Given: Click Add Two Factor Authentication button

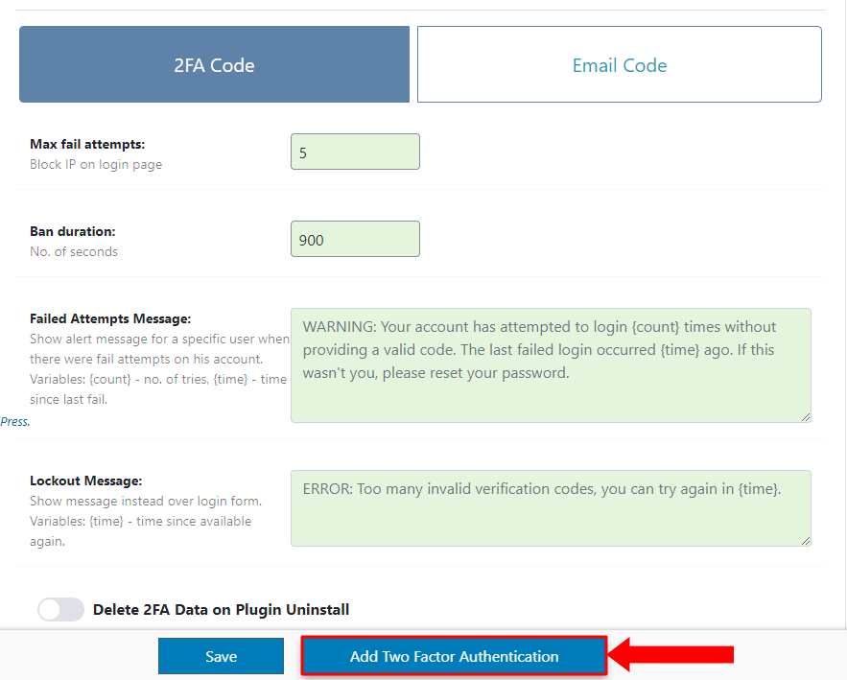Looking at the screenshot, I should pos(454,656).
